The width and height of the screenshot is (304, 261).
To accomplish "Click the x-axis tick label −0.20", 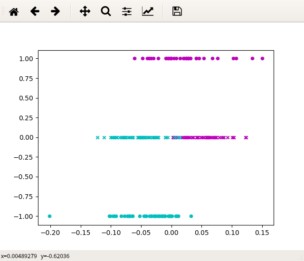I will click(50, 233).
